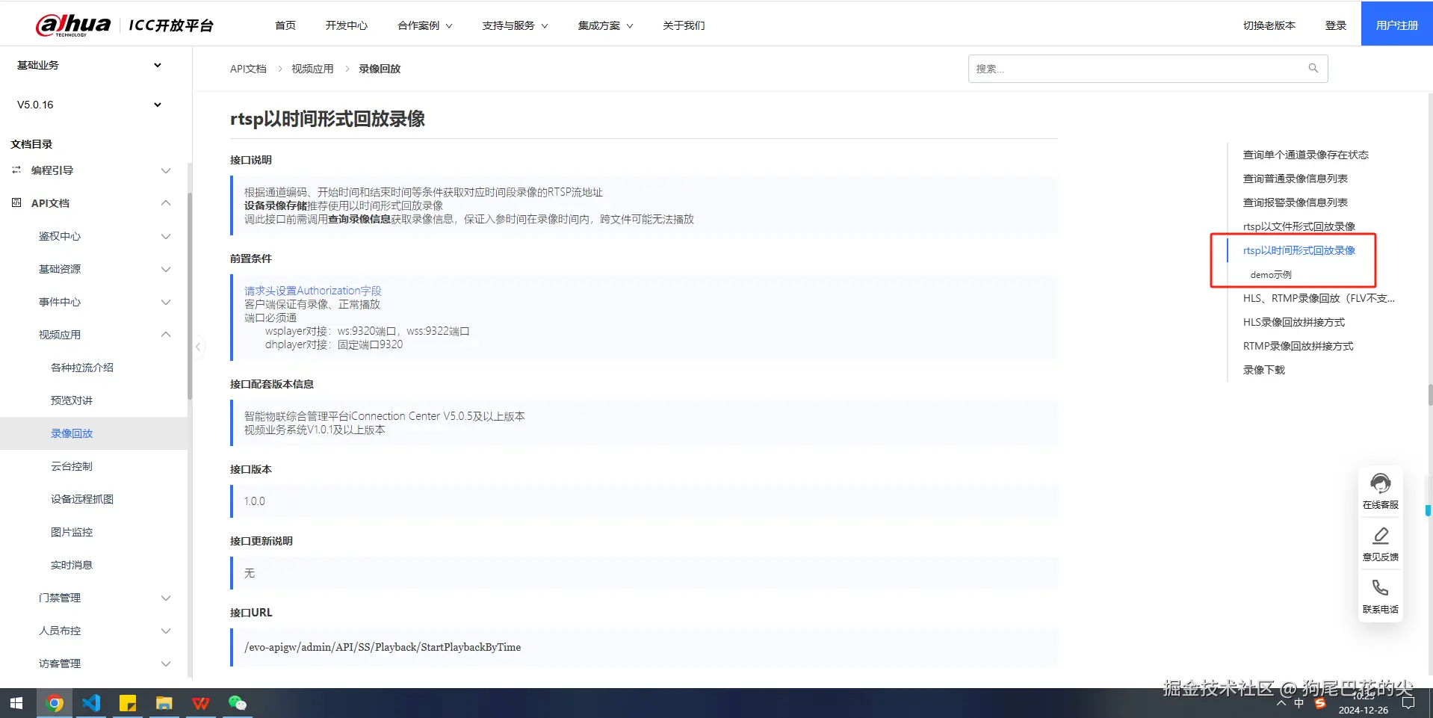
Task: Click the magnifier icon in the search box
Action: [x=1313, y=69]
